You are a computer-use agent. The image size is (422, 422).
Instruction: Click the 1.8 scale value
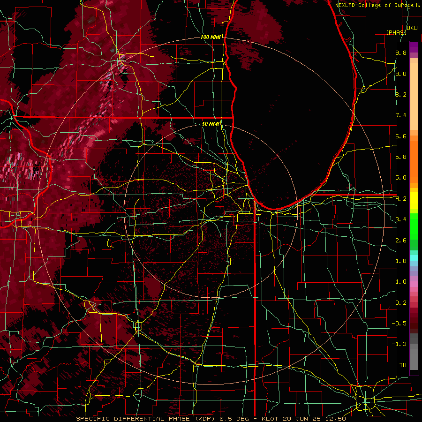click(x=401, y=261)
